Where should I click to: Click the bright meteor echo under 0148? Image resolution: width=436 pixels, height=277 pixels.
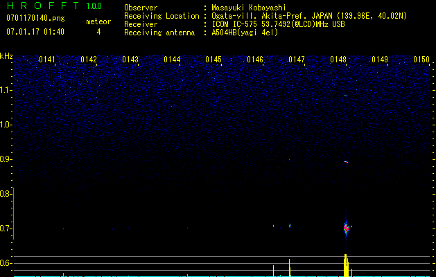346,226
